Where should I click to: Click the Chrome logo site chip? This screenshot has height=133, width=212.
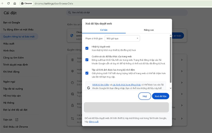[x=27, y=3]
